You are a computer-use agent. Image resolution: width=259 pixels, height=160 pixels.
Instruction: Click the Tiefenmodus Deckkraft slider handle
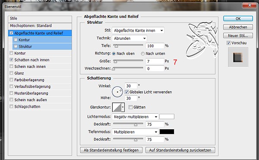click(x=136, y=140)
